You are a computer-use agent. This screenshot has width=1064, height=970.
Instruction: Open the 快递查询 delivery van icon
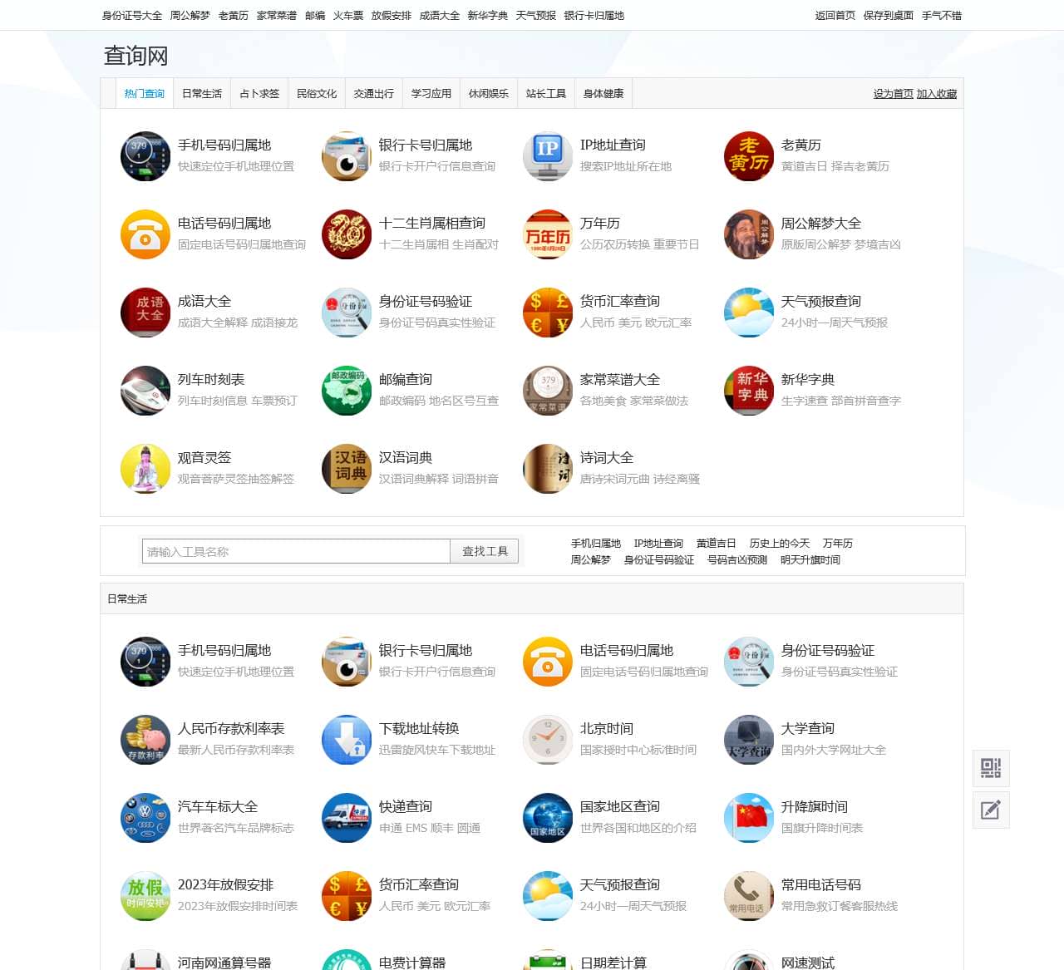pos(347,818)
